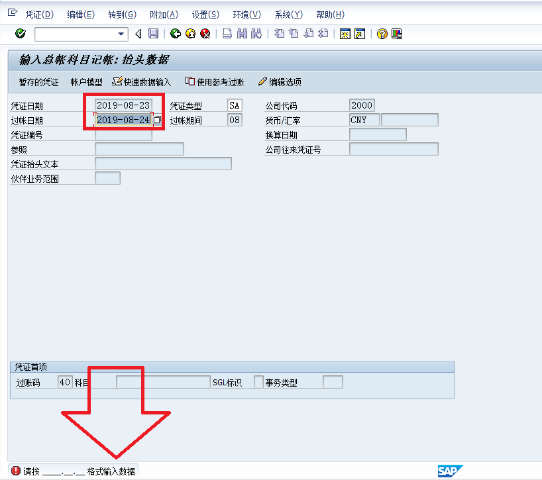The height and width of the screenshot is (480, 542).
Task: Click the Help question mark icon
Action: 383,34
